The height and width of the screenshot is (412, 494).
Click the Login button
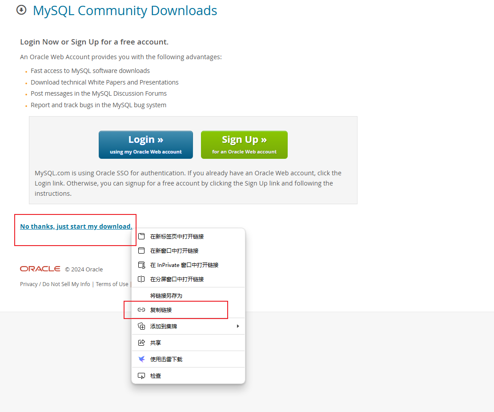point(145,145)
